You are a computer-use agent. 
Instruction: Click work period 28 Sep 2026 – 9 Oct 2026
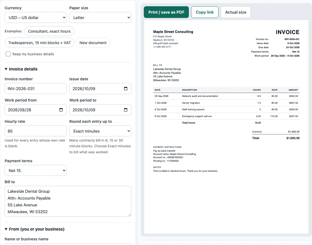[285, 56]
